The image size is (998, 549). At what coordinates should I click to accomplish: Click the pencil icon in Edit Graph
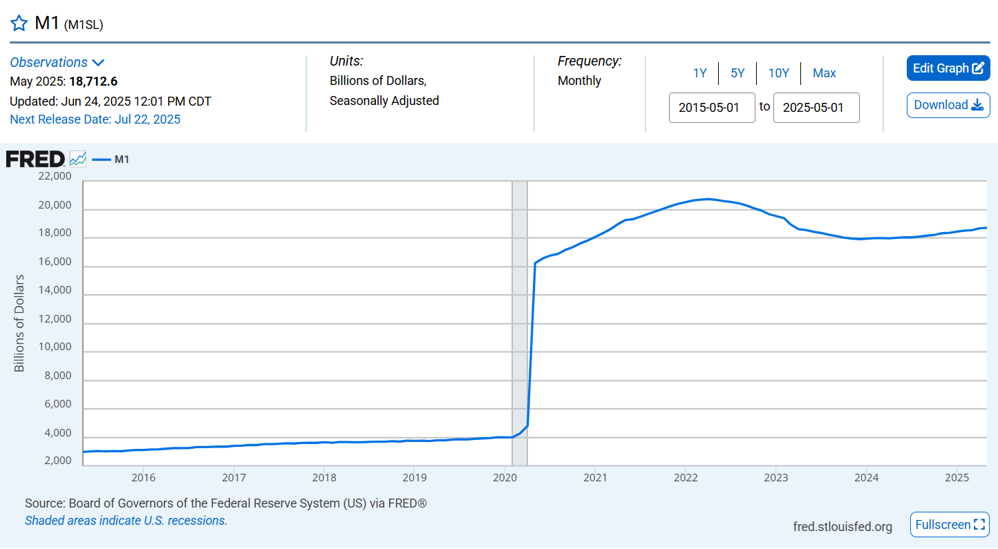[978, 68]
